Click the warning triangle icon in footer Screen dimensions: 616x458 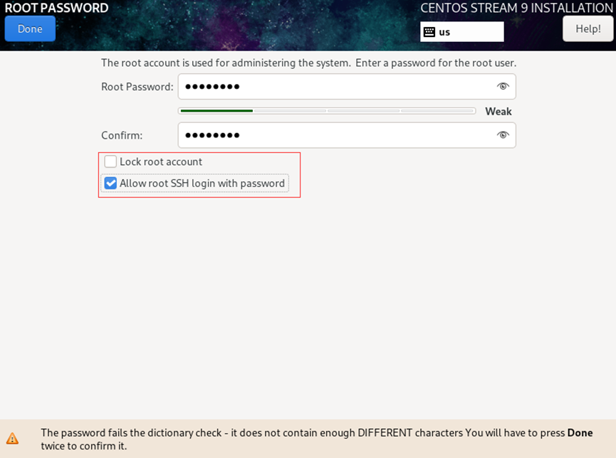pos(12,438)
